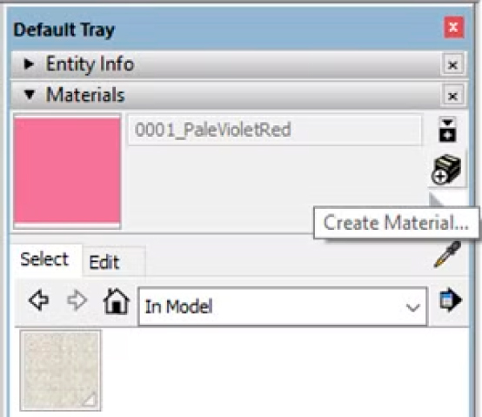Open the In Model library dropdown

pyautogui.click(x=283, y=306)
